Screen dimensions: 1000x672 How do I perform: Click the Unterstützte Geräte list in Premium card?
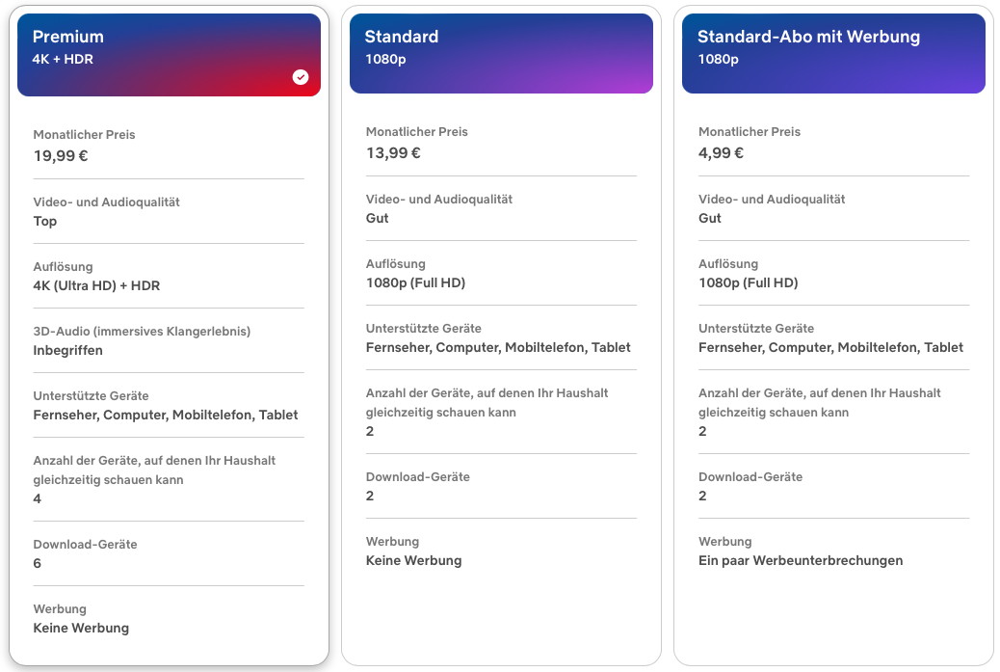[x=166, y=416]
